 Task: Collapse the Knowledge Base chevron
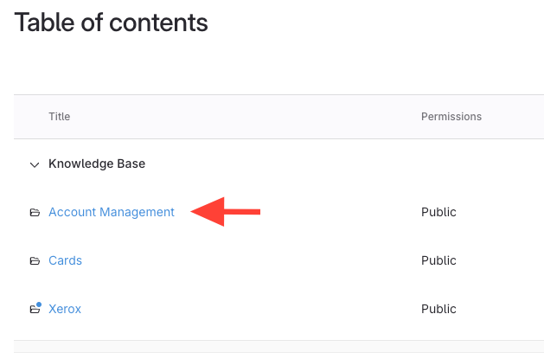[x=35, y=163]
